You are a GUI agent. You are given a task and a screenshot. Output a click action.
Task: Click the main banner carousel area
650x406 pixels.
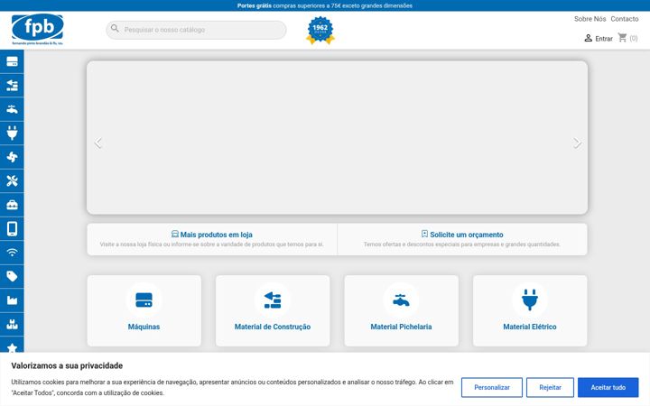[x=337, y=137]
